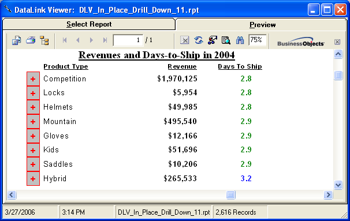Open the search expert icon
Screen dimensions: 350x221
click(226, 40)
